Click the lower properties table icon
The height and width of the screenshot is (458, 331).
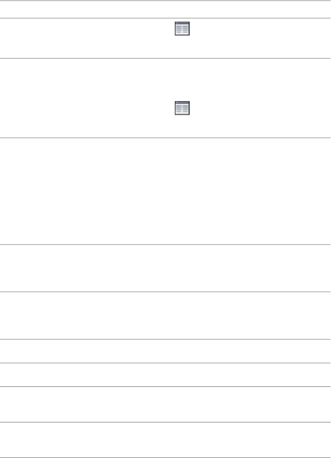[x=183, y=108]
